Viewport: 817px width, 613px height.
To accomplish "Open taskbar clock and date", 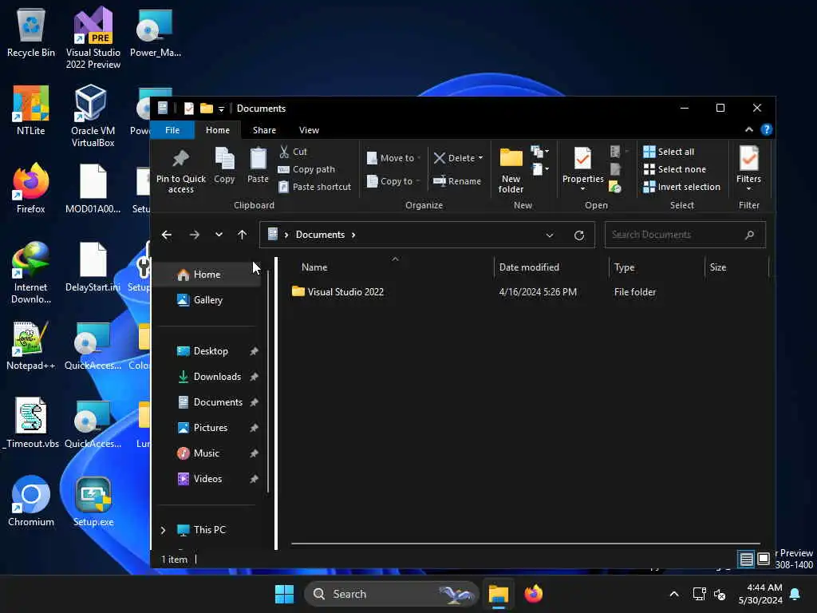I will click(760, 594).
